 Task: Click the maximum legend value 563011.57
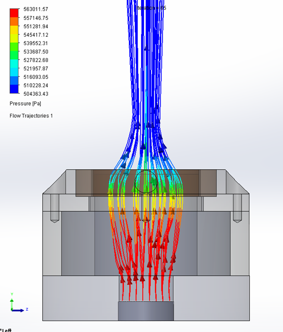click(36, 9)
